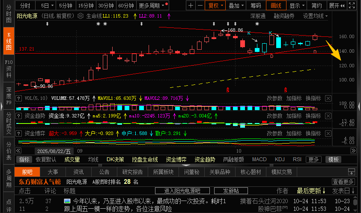The height and width of the screenshot is (213, 361).
Task: Click the 2025/08/22 date label box
Action: (54, 151)
